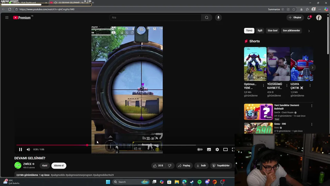Pause the video
This screenshot has height=186, width=330.
20,149
